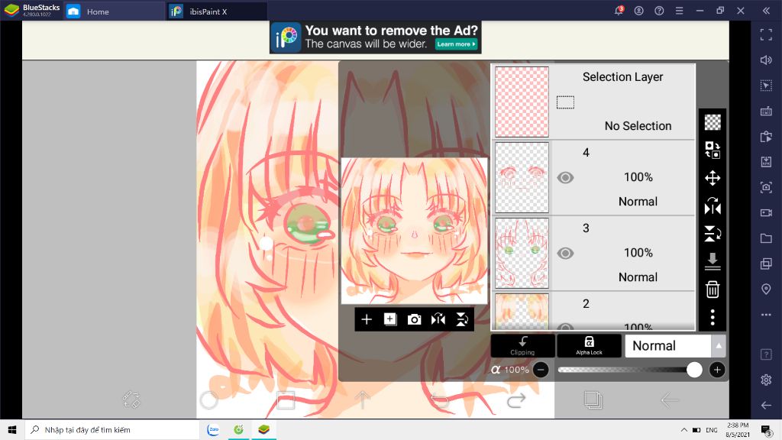Click vertical flip icon in right column
Screen dimensions: 782x440
tap(713, 234)
